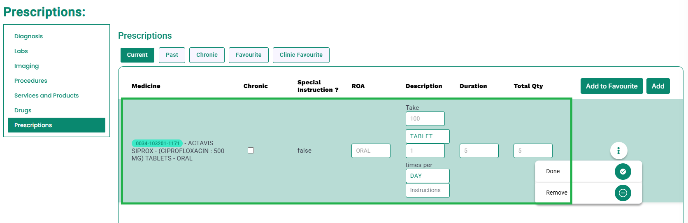Click the Done checkmark icon
The image size is (688, 223).
[x=623, y=172]
